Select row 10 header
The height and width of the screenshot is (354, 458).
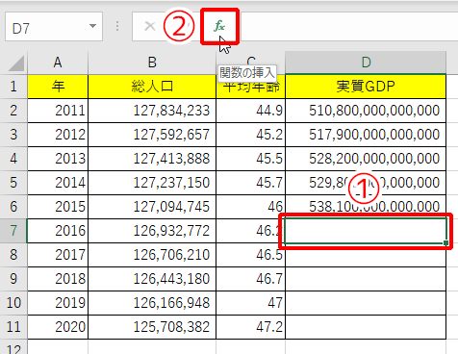coord(13,303)
